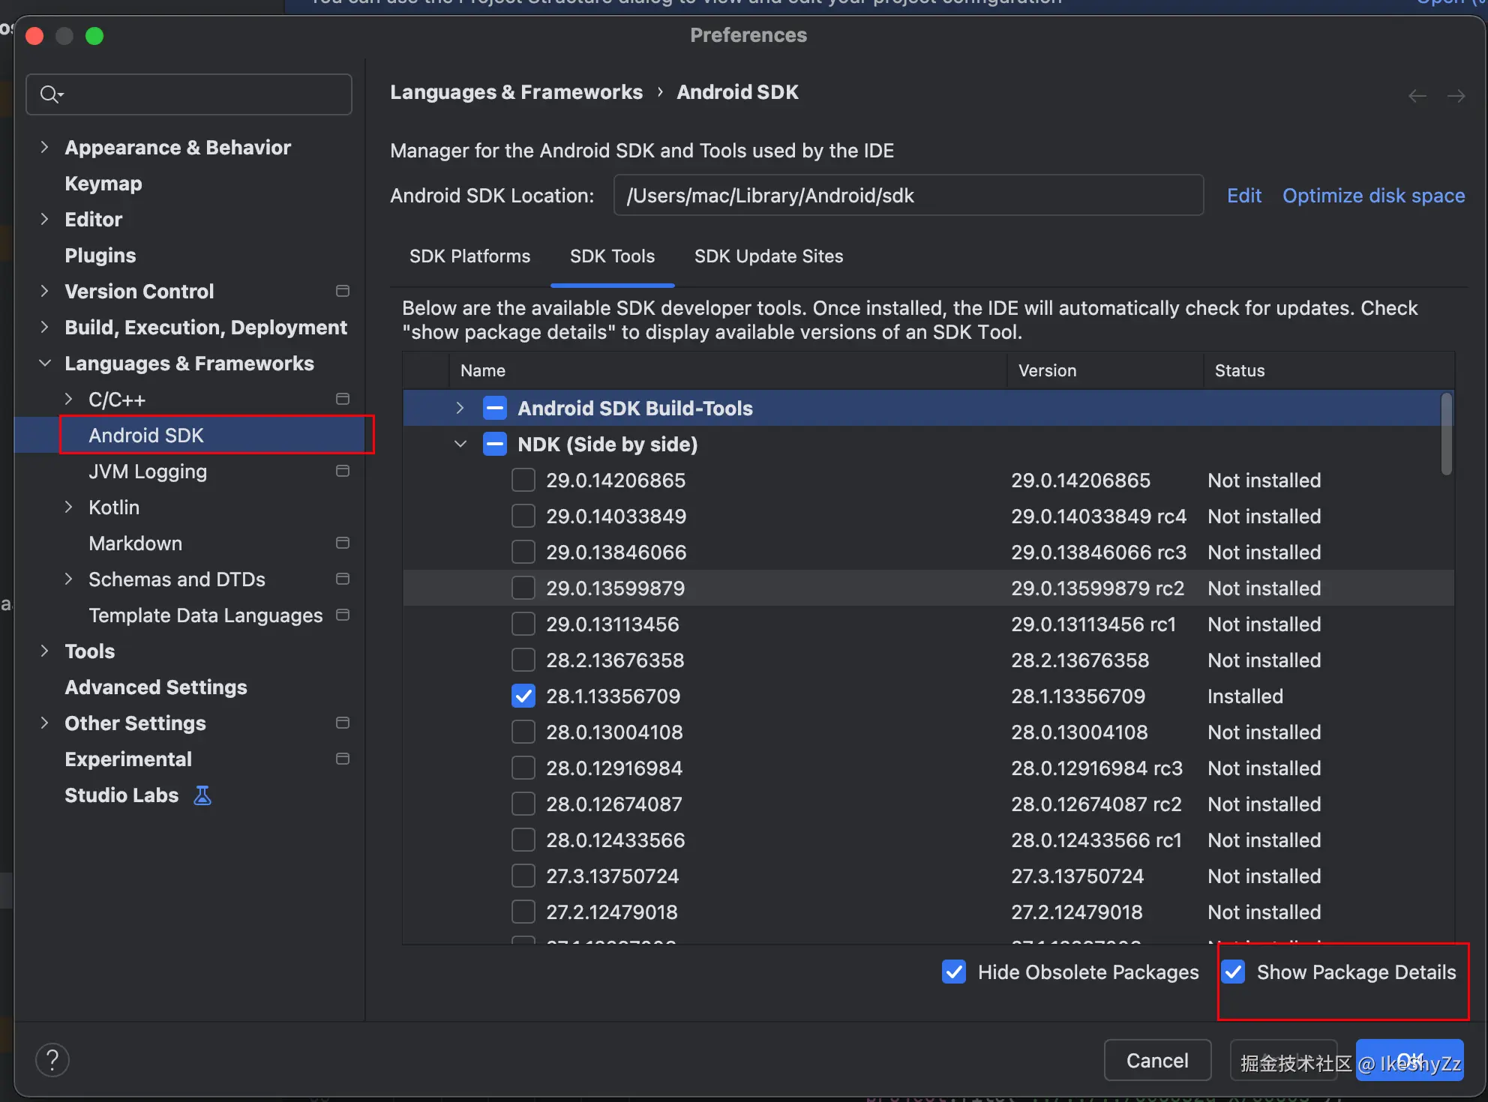Toggle Hide Obsolete Packages checkbox
This screenshot has height=1102, width=1488.
(954, 972)
